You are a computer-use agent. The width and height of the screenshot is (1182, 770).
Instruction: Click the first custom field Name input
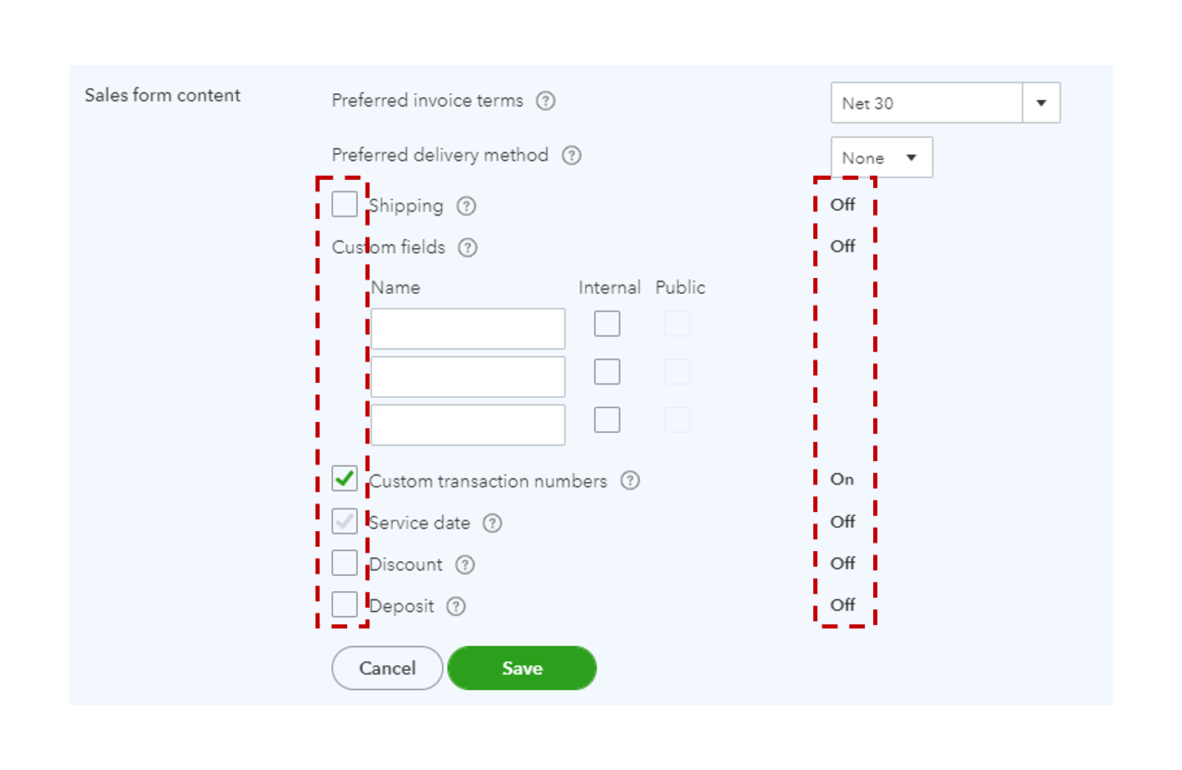[468, 329]
